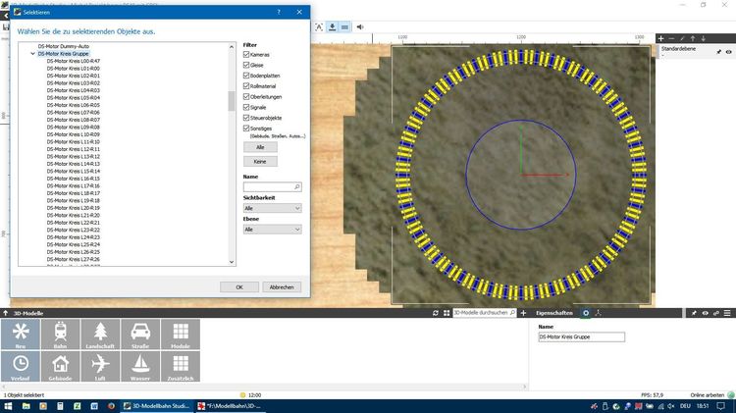Click the link icon in properties toolbar
Image resolution: width=736 pixels, height=413 pixels.
[x=716, y=313]
